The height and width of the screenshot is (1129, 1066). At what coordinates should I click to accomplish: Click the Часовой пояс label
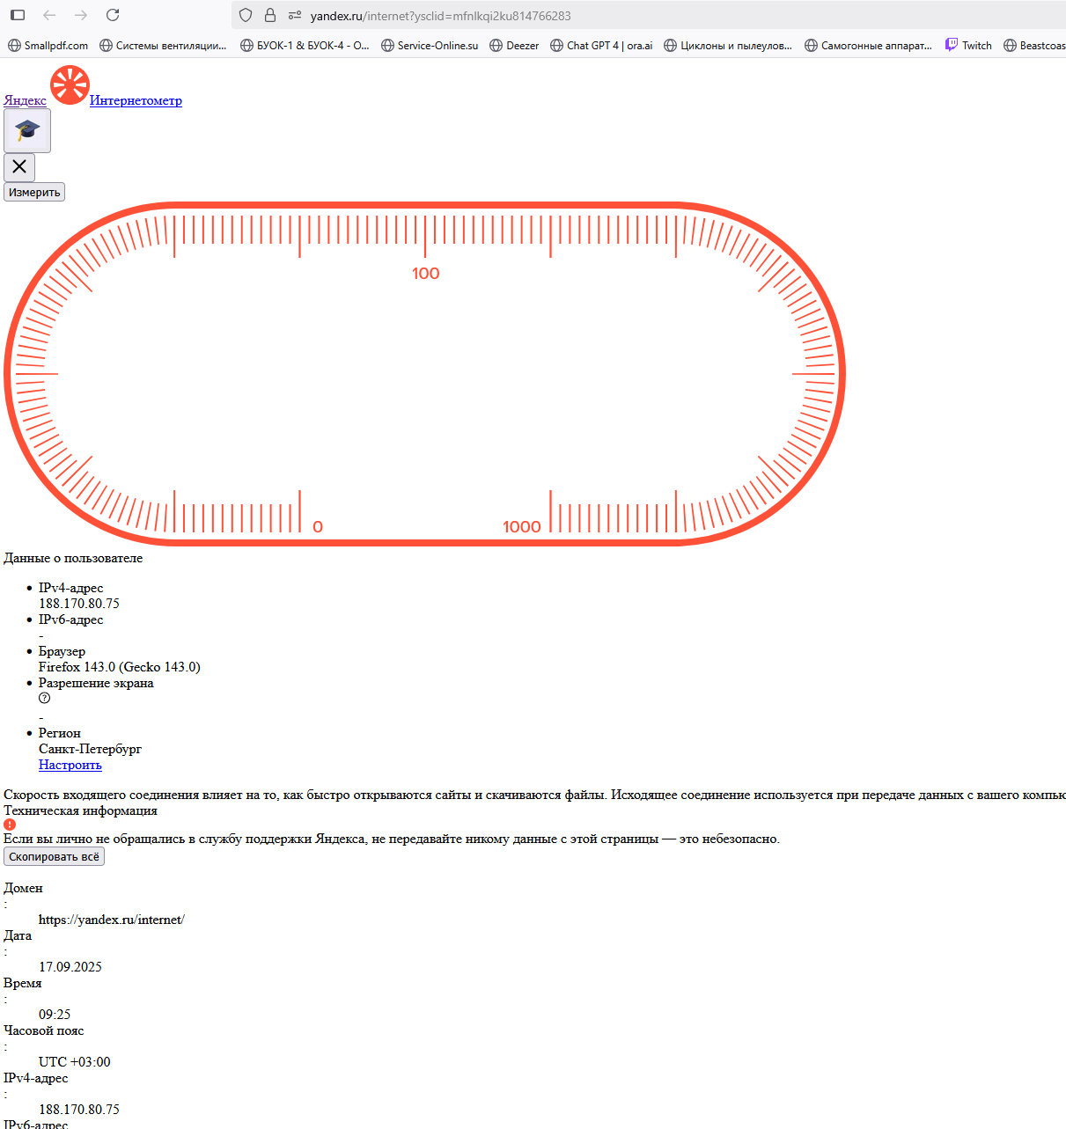(44, 1030)
